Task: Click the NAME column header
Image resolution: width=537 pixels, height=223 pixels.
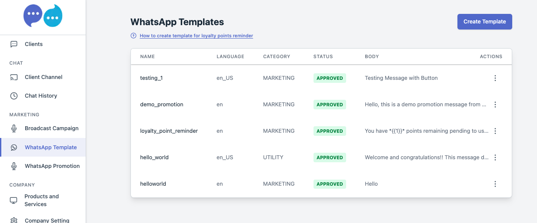Action: [x=147, y=56]
